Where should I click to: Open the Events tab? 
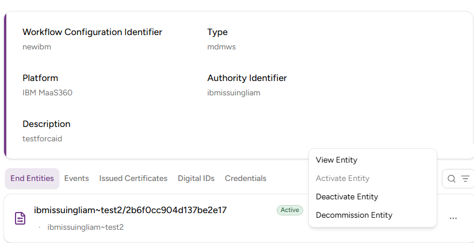coord(77,179)
